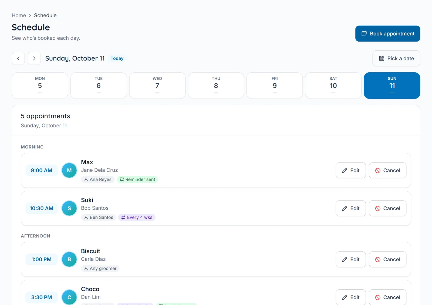This screenshot has width=432, height=305.
Task: Select Sunday 11 day tab
Action: coord(392,86)
